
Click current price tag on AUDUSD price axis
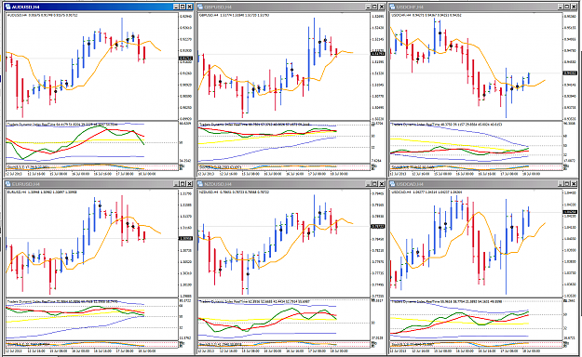tap(185, 59)
